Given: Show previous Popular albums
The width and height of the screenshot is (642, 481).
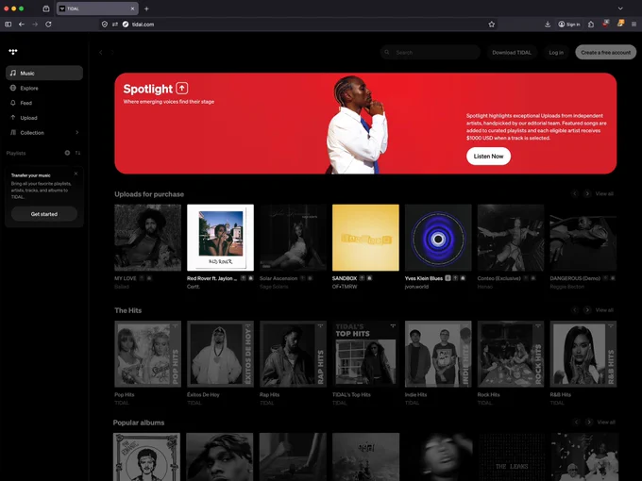Looking at the screenshot, I should (x=577, y=422).
